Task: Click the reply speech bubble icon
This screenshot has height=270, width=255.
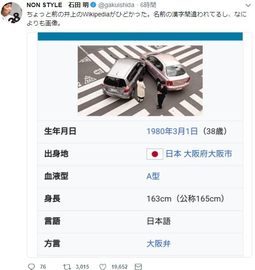Action: pos(31,267)
